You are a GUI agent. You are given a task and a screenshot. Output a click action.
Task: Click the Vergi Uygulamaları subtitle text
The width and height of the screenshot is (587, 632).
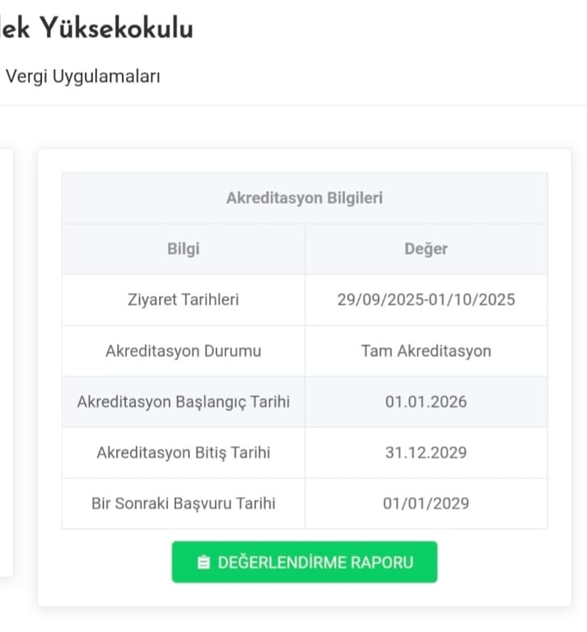pyautogui.click(x=82, y=77)
